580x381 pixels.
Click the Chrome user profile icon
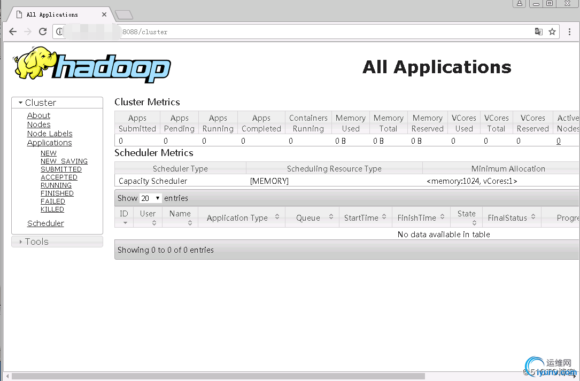(520, 3)
